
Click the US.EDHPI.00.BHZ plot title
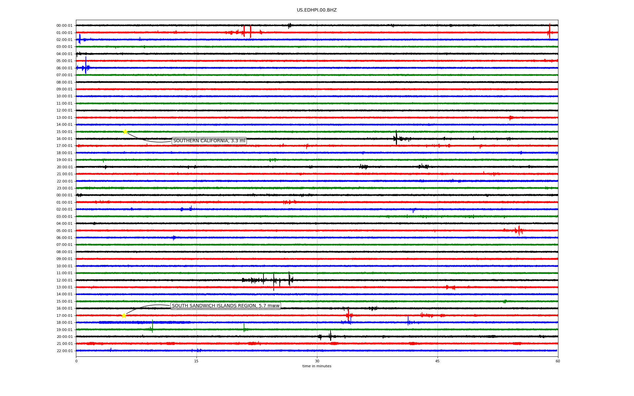(x=317, y=10)
